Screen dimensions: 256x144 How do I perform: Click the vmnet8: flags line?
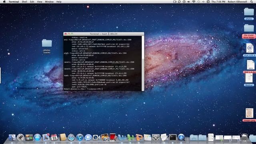(99, 69)
